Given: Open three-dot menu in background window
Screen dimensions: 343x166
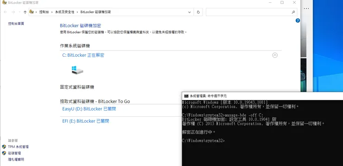Looking at the screenshot, I should (x=306, y=8).
